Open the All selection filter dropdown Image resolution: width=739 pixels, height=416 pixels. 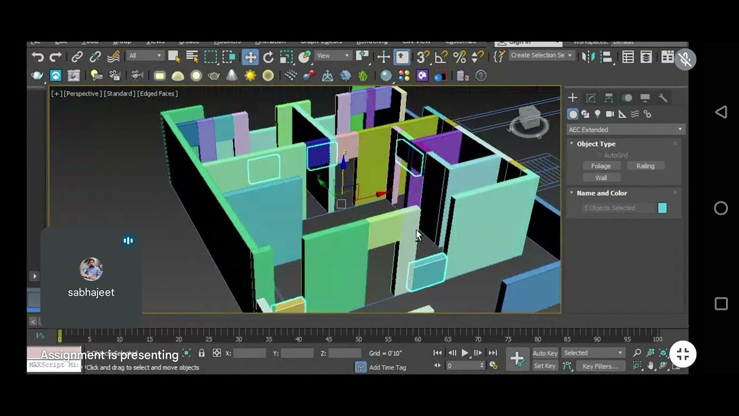tap(145, 55)
